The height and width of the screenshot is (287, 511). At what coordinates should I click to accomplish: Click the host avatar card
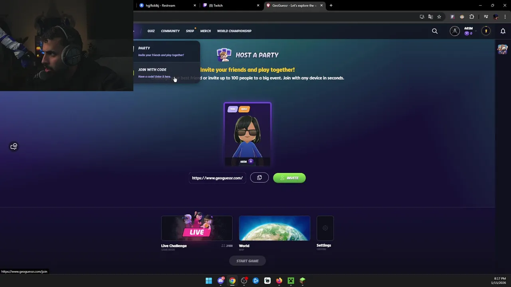248,134
